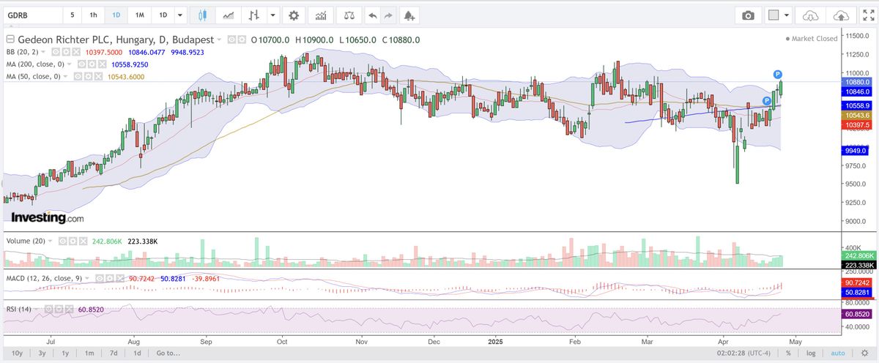This screenshot has height=363, width=879.
Task: Toggle percentage scale % button
Action: pyautogui.click(x=789, y=353)
